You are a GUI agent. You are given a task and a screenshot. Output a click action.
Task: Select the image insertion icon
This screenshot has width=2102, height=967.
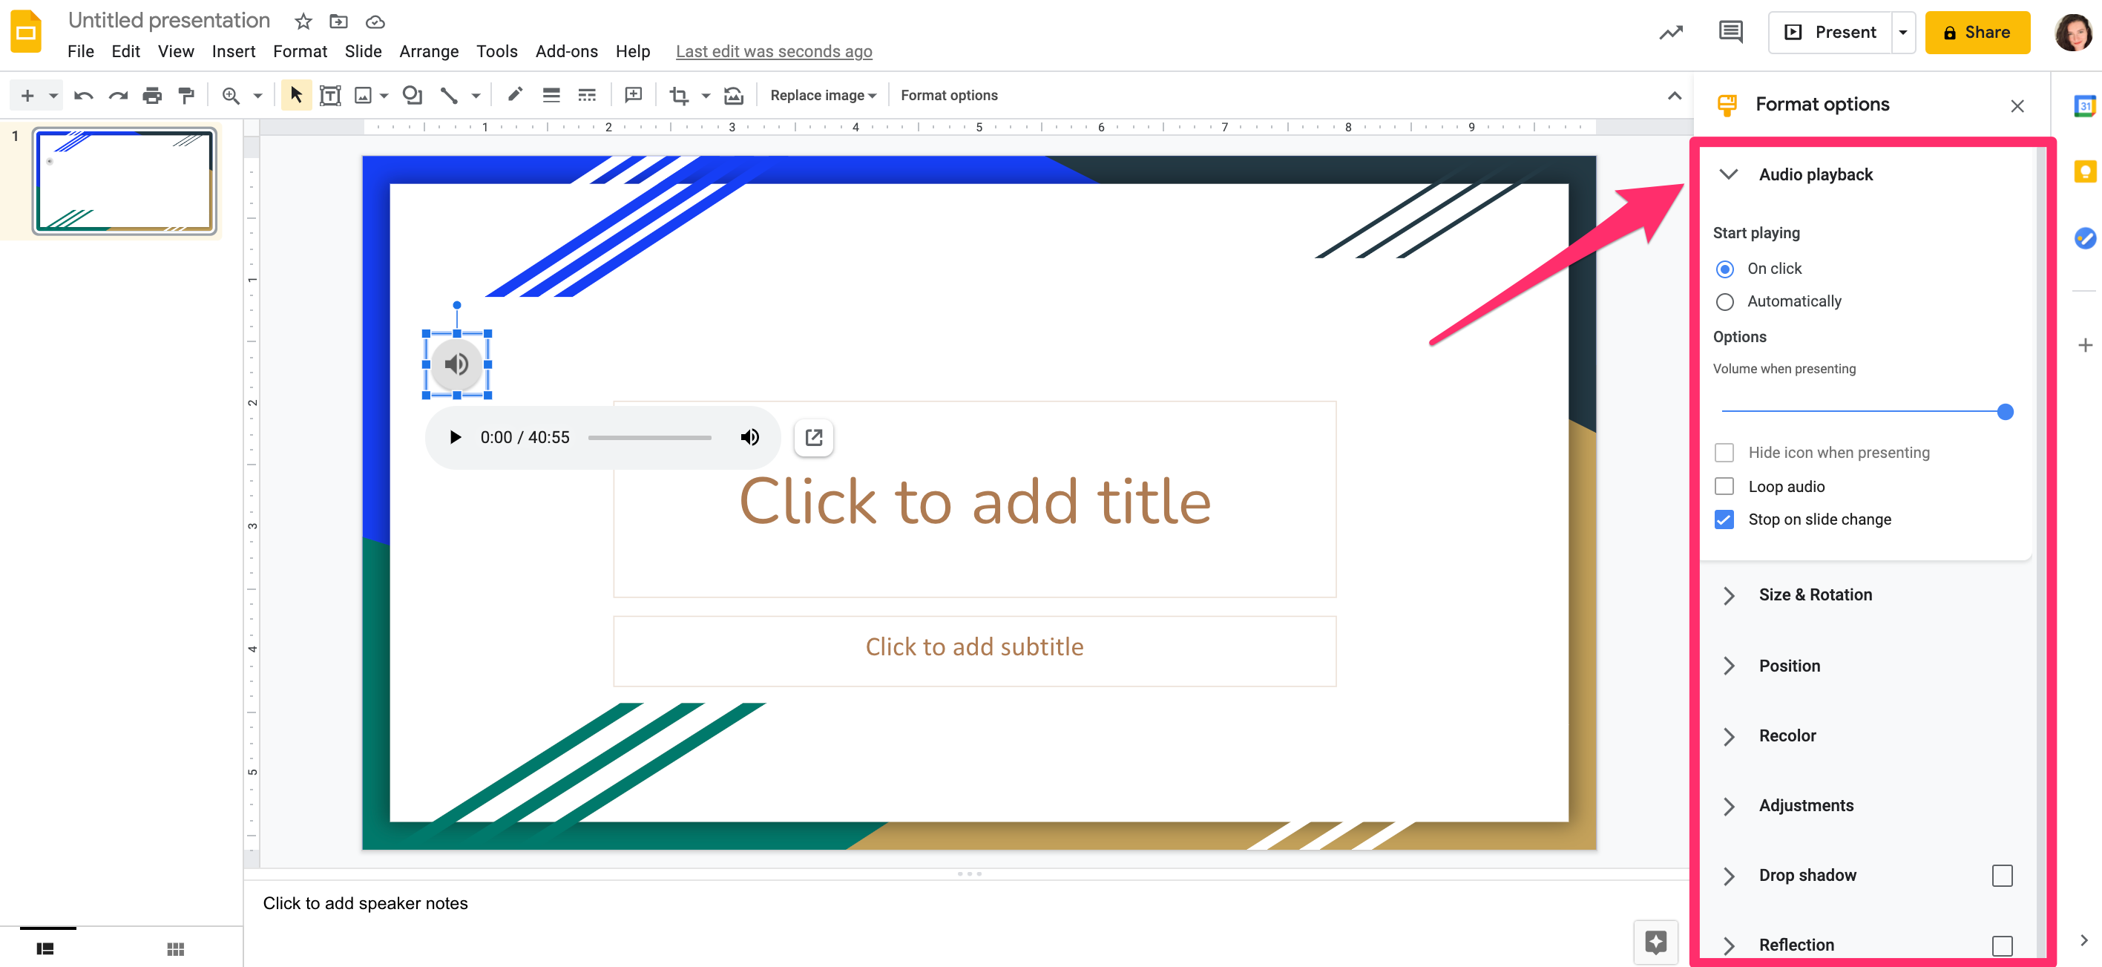364,95
